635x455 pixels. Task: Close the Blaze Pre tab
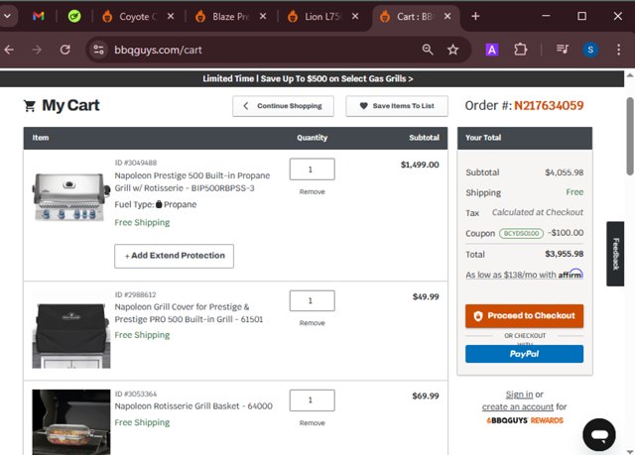(x=263, y=16)
